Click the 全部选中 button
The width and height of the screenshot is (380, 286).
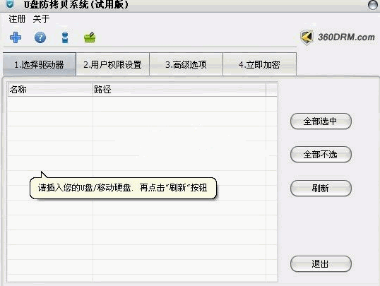[x=321, y=121]
